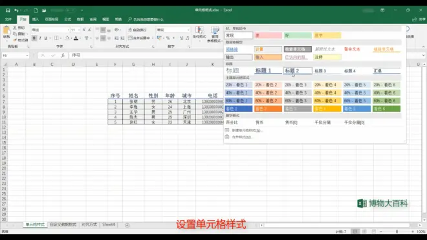
Task: Open the number format dropdown (常规)
Action: click(188, 30)
